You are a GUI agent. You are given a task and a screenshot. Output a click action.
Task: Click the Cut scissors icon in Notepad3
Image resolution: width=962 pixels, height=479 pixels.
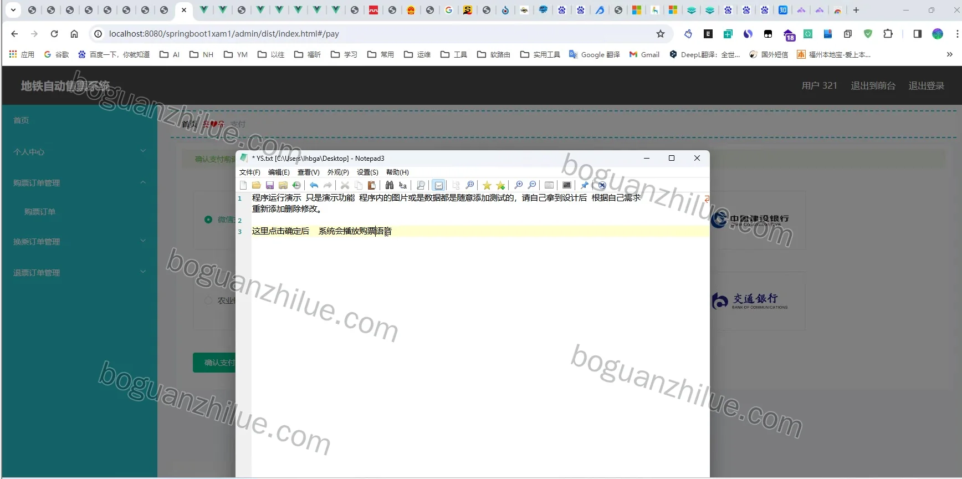click(345, 185)
